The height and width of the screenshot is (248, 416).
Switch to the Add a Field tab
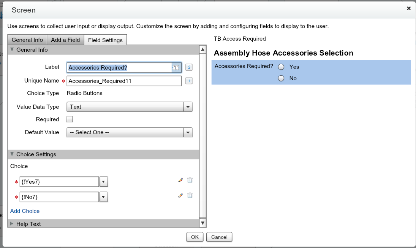click(65, 40)
